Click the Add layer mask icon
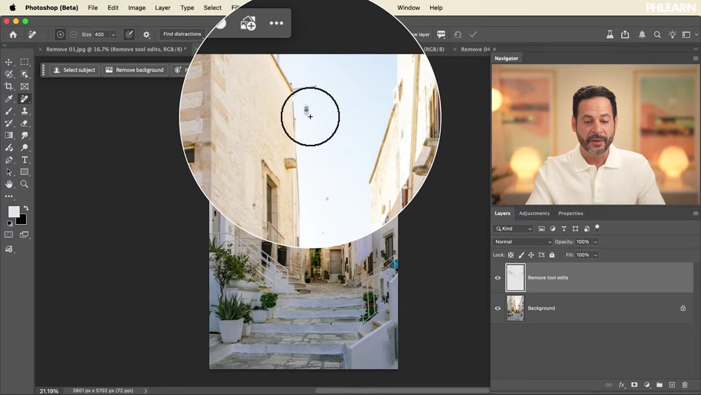The width and height of the screenshot is (701, 395). coord(634,385)
